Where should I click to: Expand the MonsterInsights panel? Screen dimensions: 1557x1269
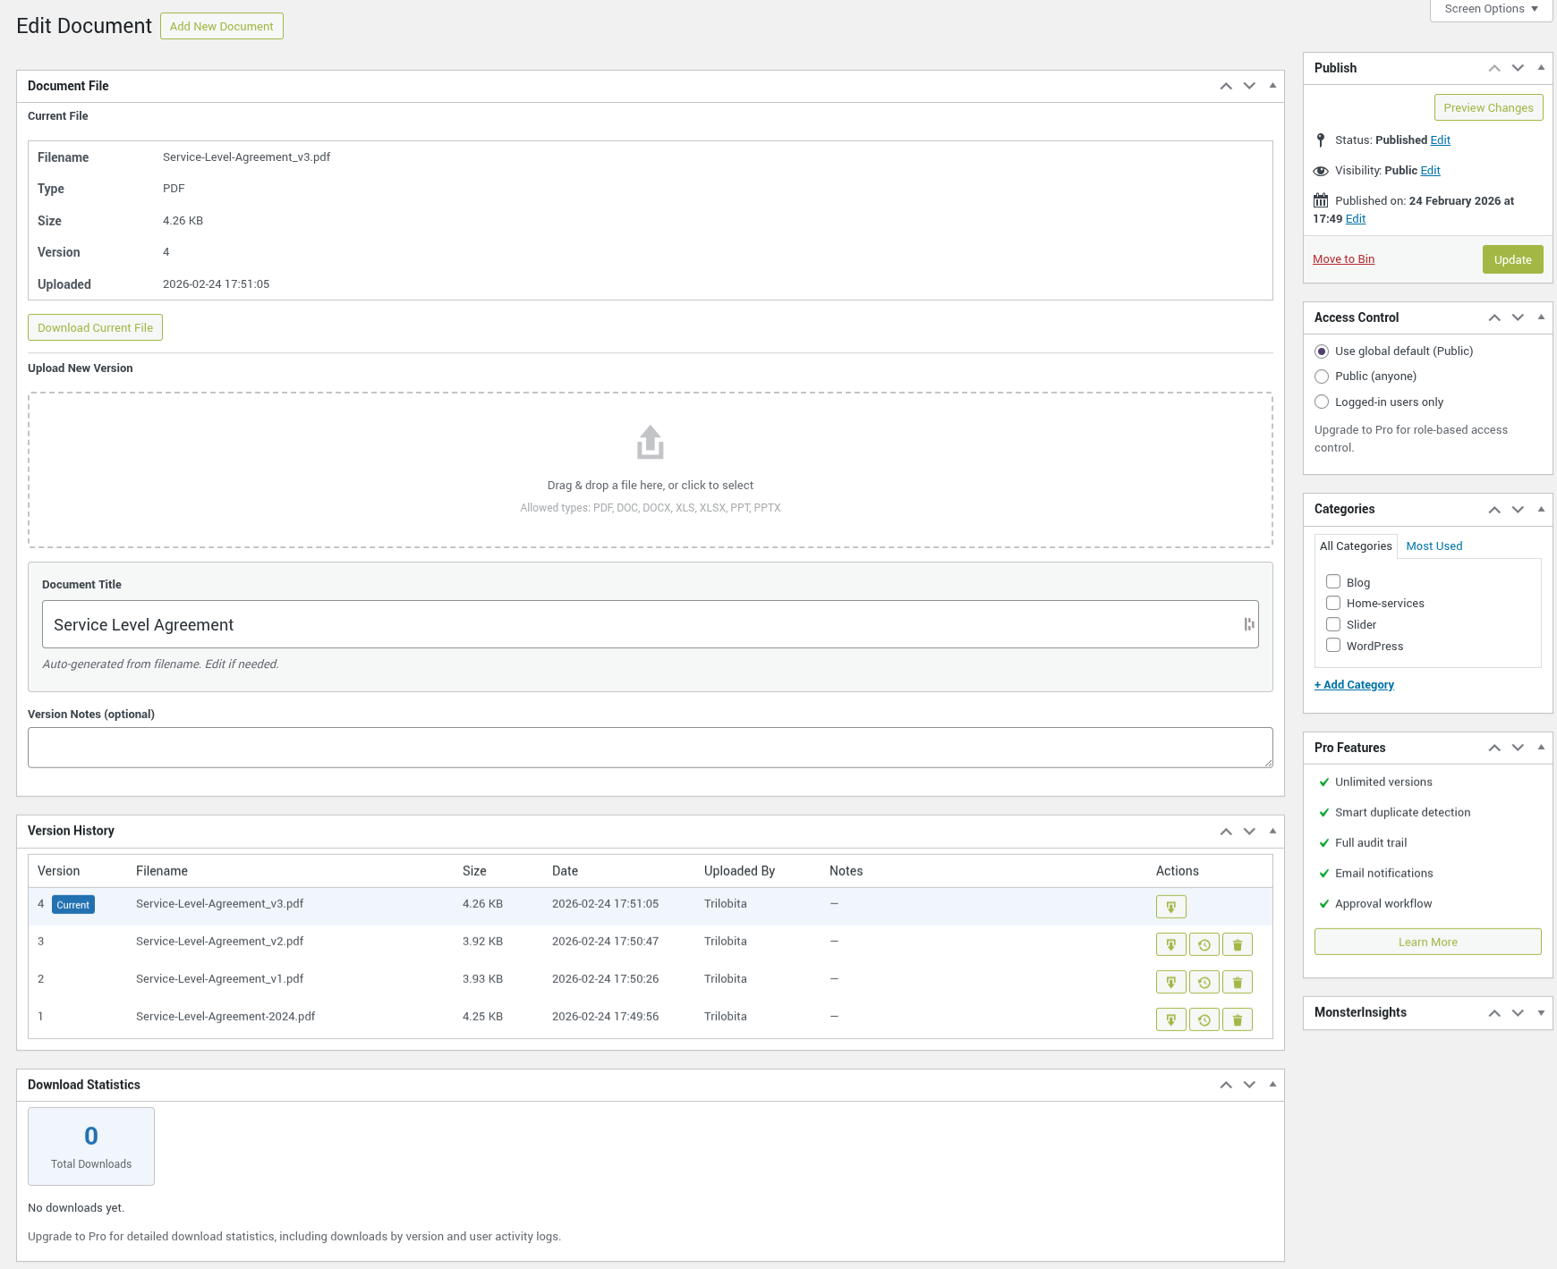coord(1540,1012)
